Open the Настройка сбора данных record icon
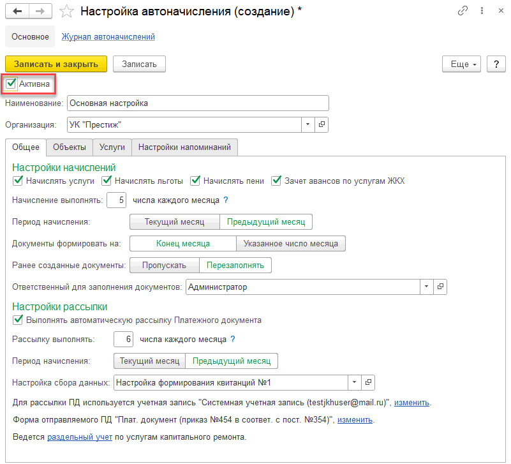This screenshot has height=464, width=511. click(368, 382)
